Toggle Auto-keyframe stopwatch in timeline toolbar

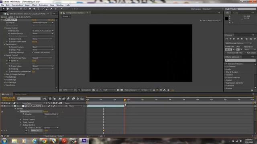coord(78,99)
